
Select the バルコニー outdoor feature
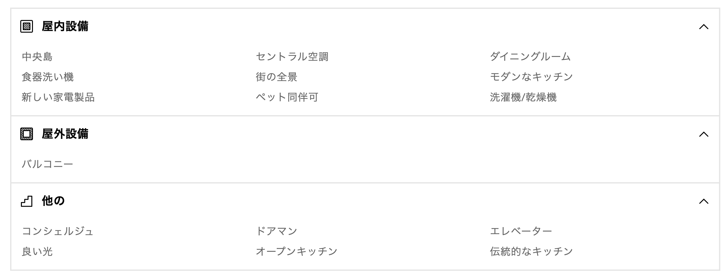click(x=48, y=164)
